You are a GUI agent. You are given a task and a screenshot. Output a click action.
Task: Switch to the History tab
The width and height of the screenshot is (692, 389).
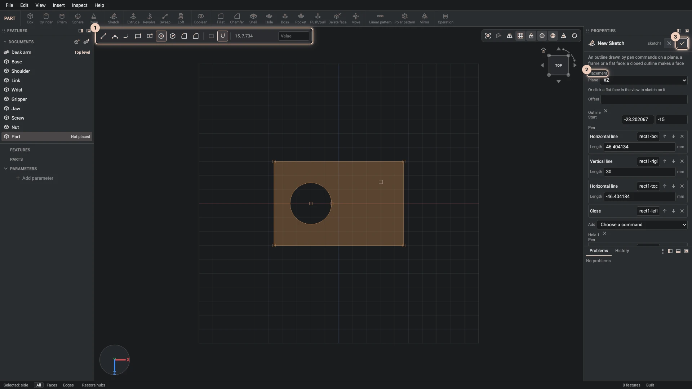(x=622, y=251)
